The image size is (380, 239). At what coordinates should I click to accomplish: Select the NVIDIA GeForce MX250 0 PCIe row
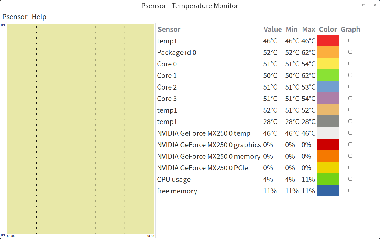pos(202,168)
